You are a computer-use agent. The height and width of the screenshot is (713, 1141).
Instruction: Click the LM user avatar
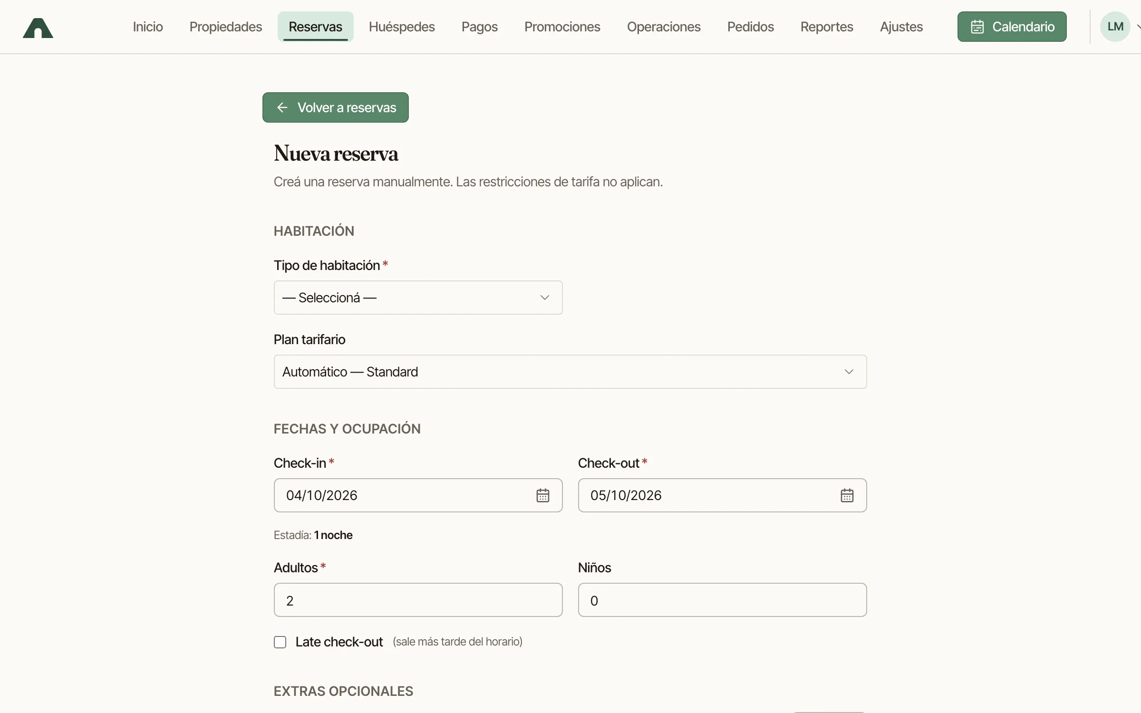tap(1115, 27)
